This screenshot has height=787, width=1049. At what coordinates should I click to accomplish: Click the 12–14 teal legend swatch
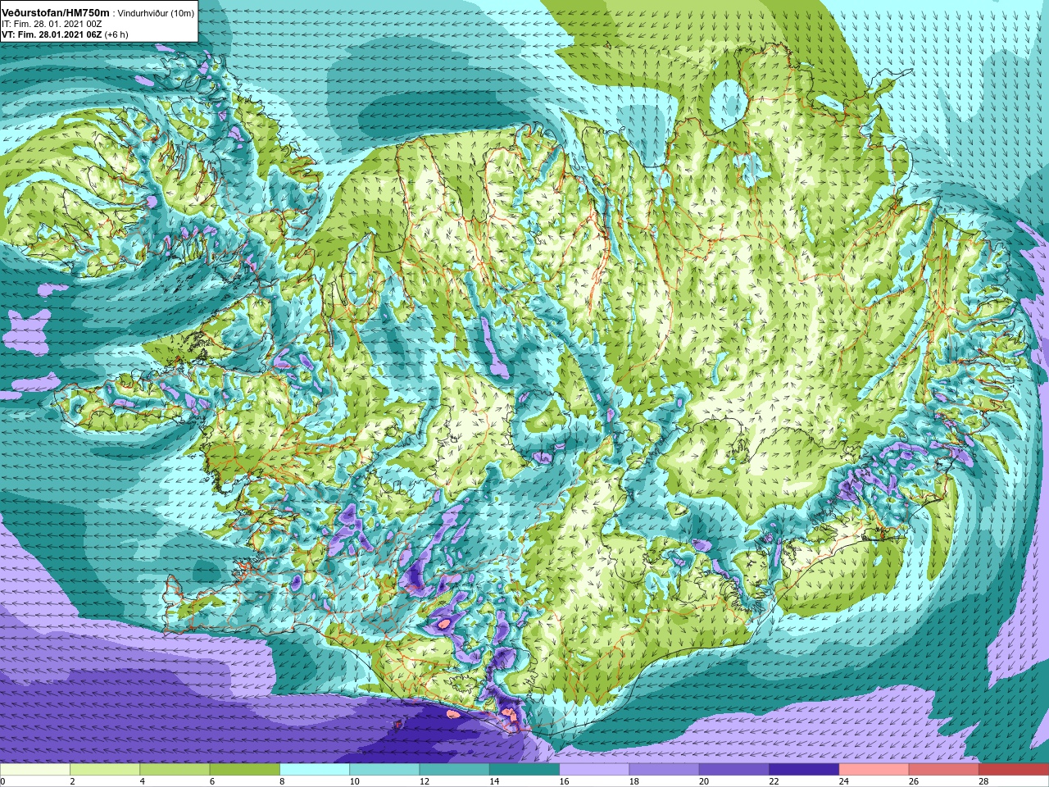454,770
